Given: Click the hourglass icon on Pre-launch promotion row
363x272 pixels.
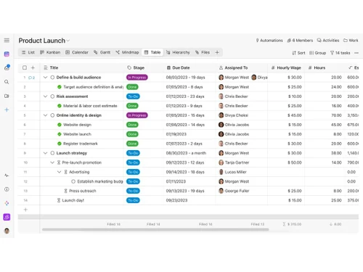Looking at the screenshot, I should click(59, 162).
